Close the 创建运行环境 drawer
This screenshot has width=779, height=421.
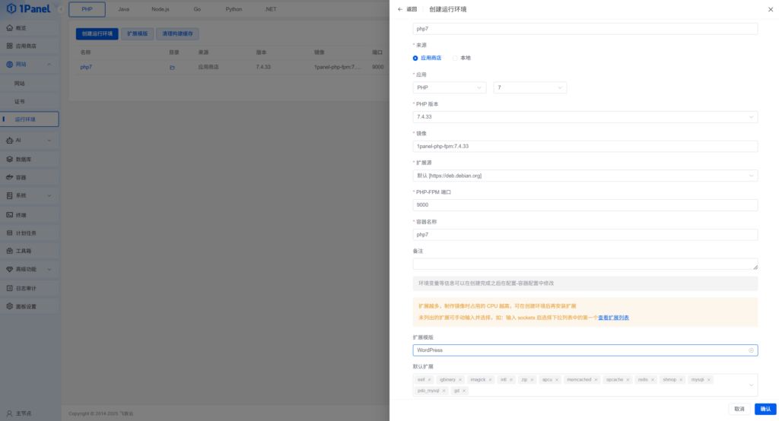(771, 9)
